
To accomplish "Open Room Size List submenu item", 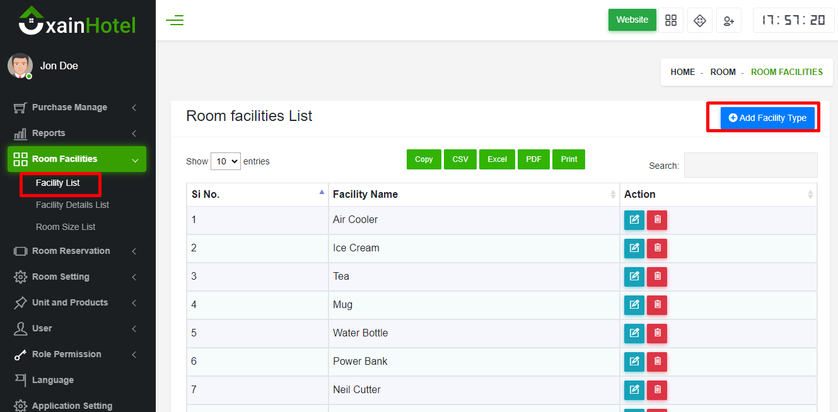I will [x=66, y=227].
